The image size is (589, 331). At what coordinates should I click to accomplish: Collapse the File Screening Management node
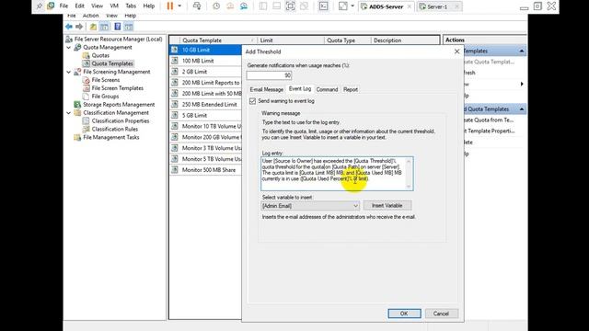coord(69,72)
